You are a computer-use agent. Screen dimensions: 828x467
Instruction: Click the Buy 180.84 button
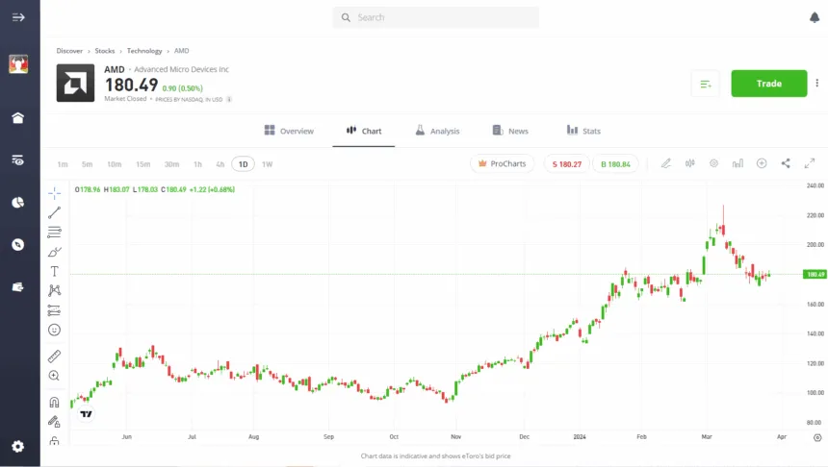[x=615, y=164]
